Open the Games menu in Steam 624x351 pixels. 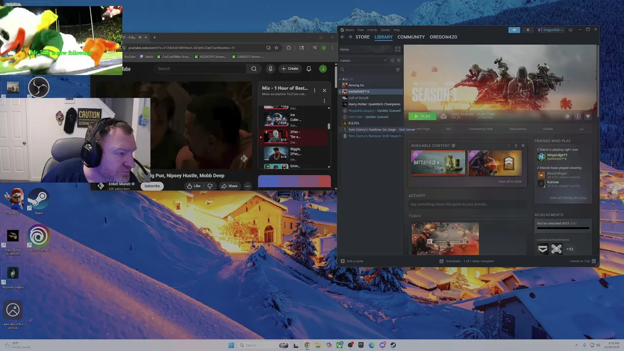pos(385,30)
